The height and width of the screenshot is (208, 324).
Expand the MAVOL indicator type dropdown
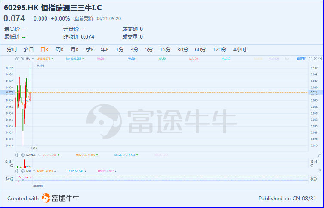pyautogui.click(x=39, y=155)
